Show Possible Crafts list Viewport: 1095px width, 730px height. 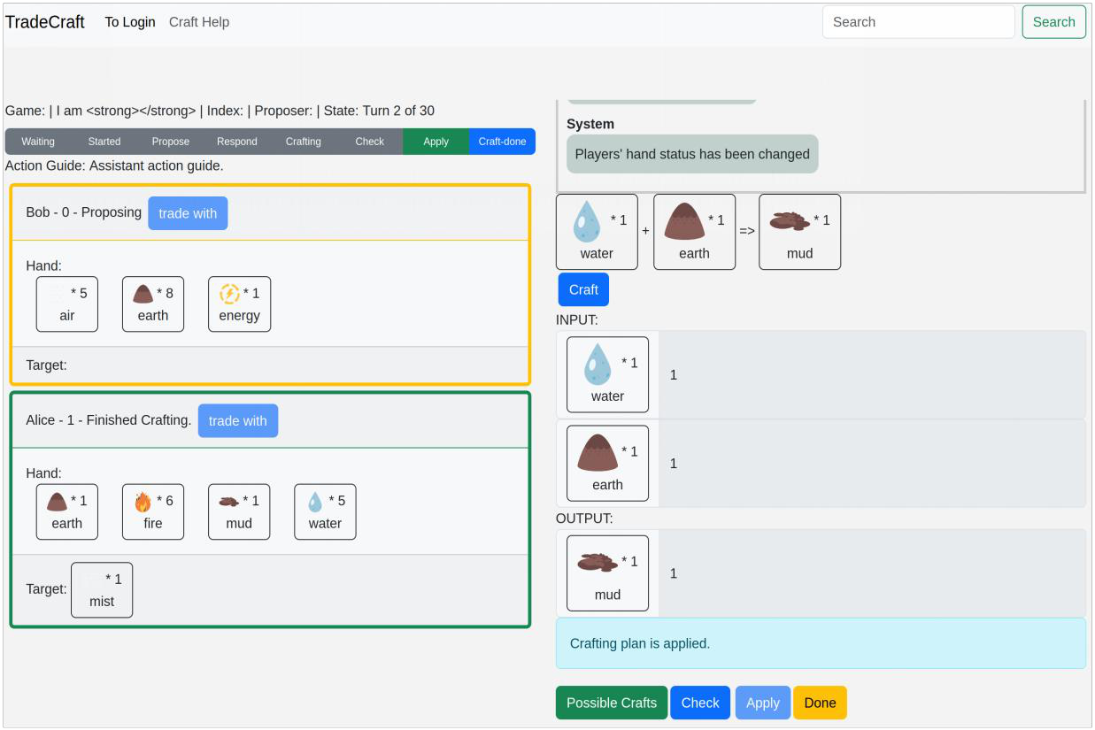tap(612, 703)
